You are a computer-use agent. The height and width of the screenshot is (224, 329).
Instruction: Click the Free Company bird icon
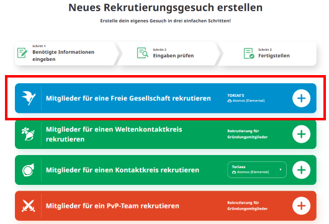[x=29, y=98]
